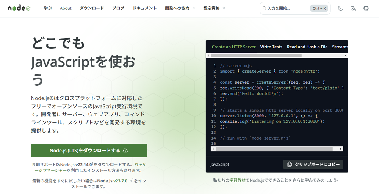Click the Ctrl + K shortcut badge

click(319, 8)
